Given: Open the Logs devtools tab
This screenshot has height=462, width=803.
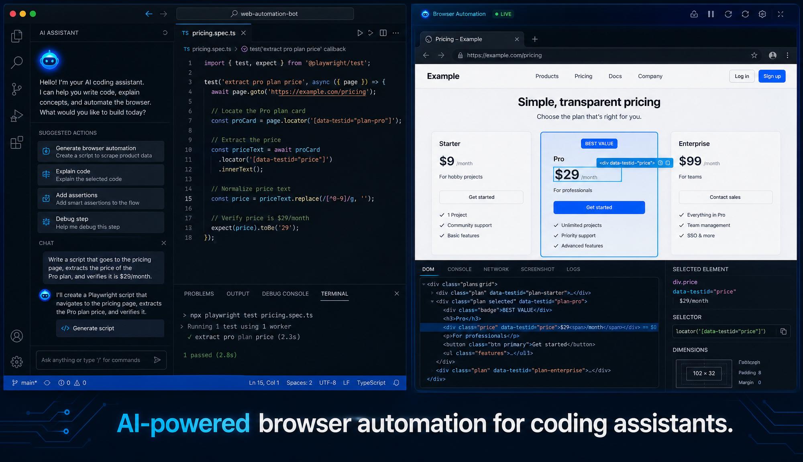Looking at the screenshot, I should point(573,269).
